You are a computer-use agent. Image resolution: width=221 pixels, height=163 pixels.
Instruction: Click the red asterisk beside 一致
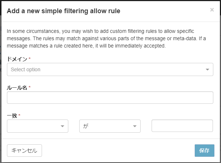click(19, 115)
